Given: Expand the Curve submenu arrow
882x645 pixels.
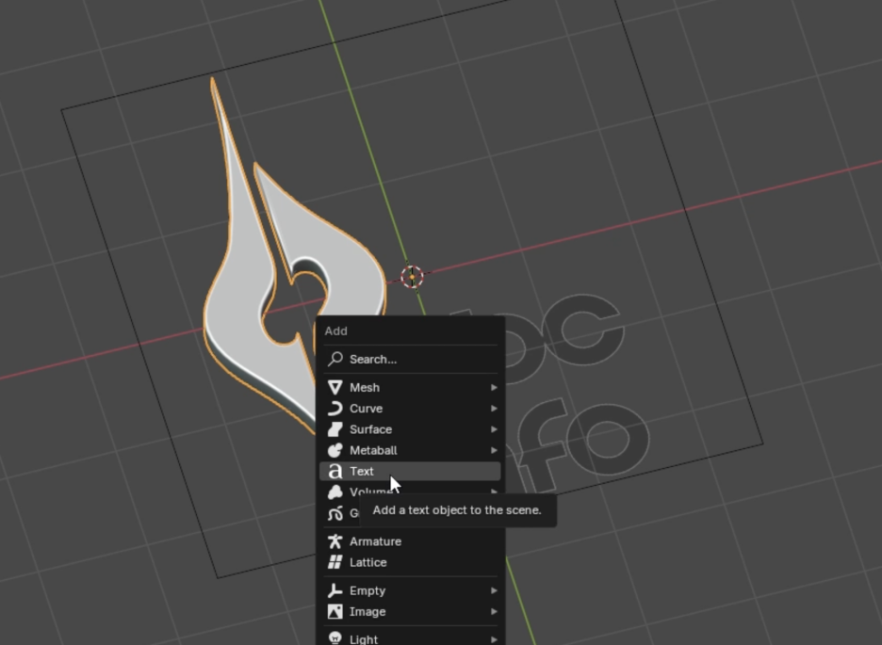Looking at the screenshot, I should [x=494, y=409].
